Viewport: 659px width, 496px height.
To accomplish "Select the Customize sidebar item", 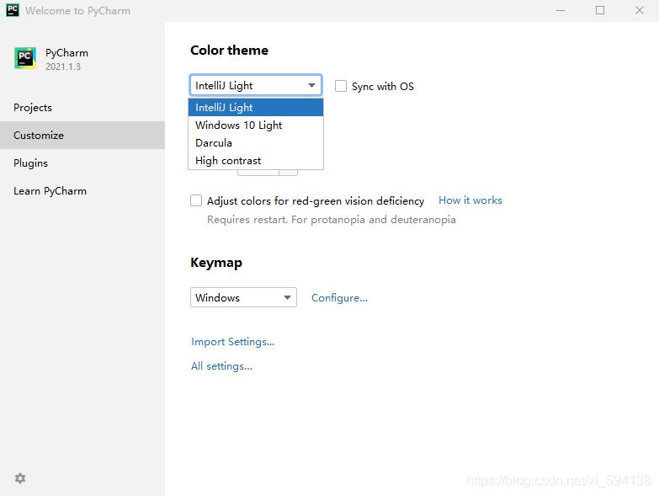I will coord(39,136).
